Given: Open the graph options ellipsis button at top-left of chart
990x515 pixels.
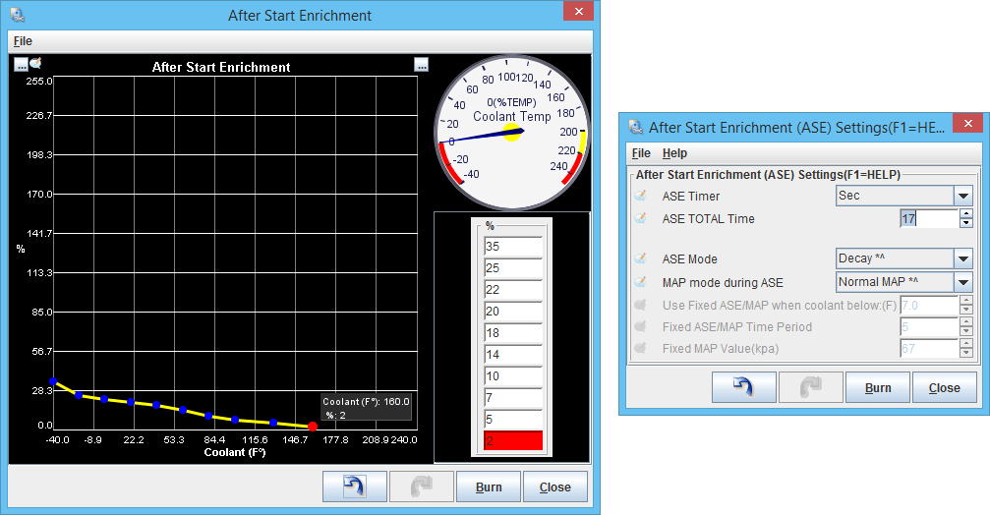Looking at the screenshot, I should click(x=21, y=65).
